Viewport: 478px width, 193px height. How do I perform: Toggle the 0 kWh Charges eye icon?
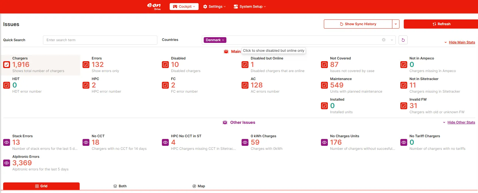tap(245, 142)
